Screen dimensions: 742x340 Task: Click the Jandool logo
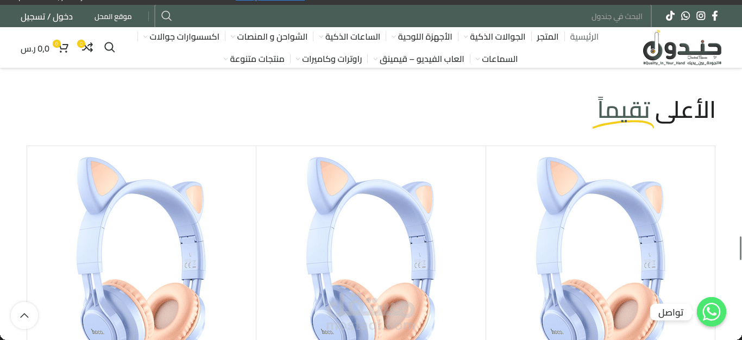coord(682,48)
